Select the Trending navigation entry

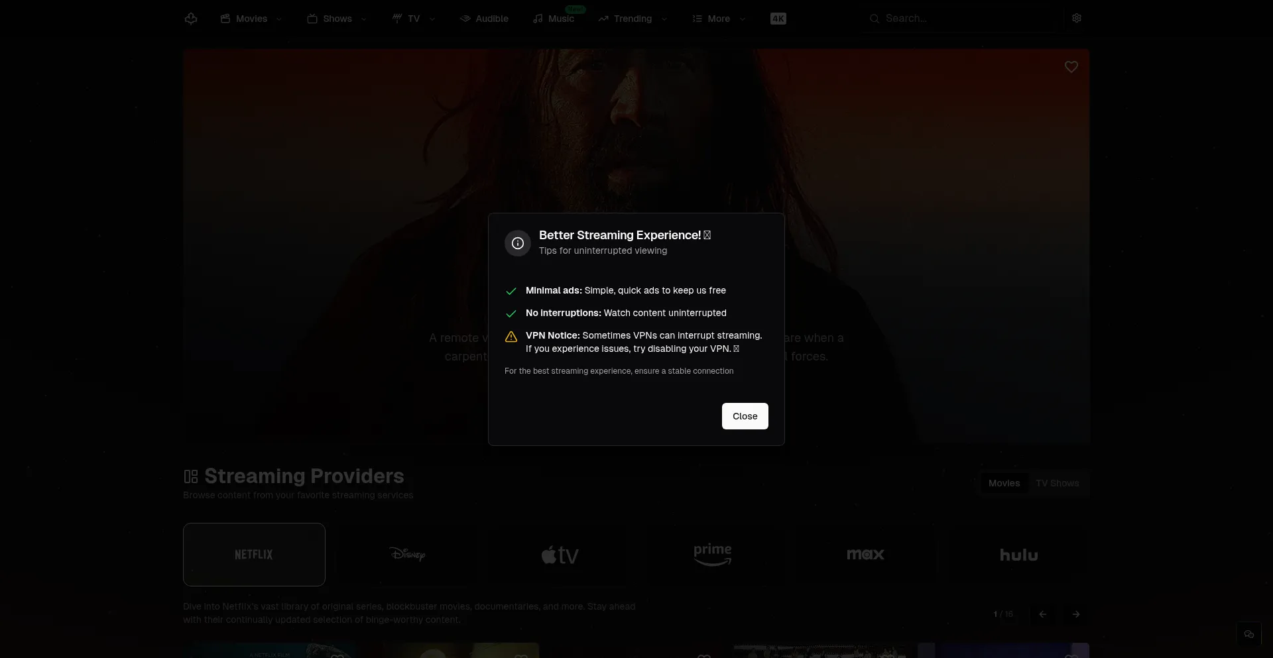click(631, 18)
